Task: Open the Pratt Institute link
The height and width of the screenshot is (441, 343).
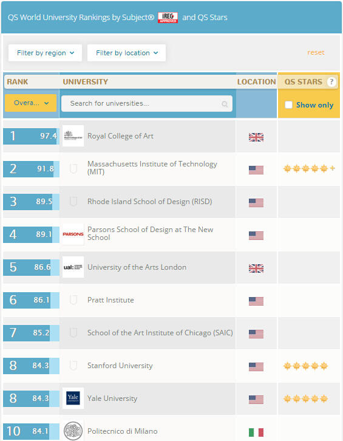Action: click(x=110, y=300)
